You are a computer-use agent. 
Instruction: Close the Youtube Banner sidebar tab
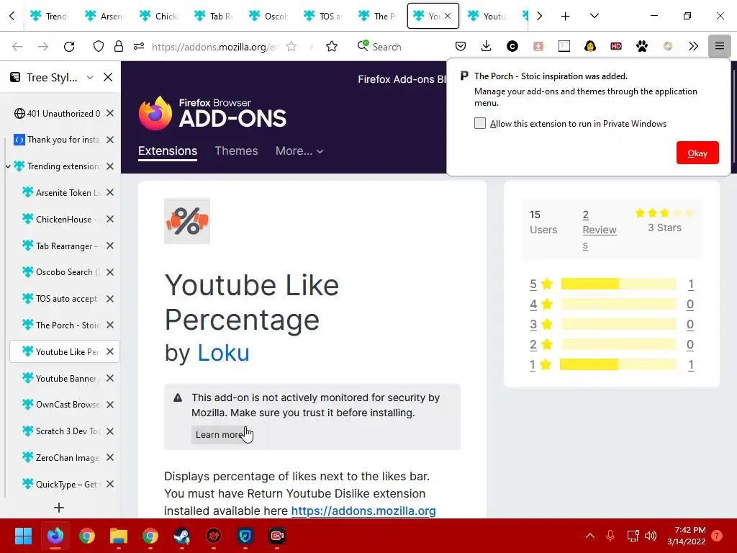[110, 378]
